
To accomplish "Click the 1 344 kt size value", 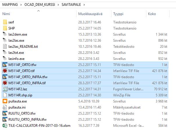I will (161, 34).
